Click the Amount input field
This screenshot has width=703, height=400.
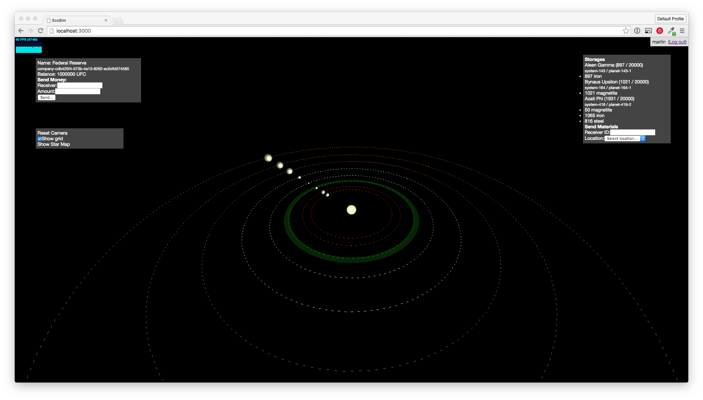pos(78,91)
